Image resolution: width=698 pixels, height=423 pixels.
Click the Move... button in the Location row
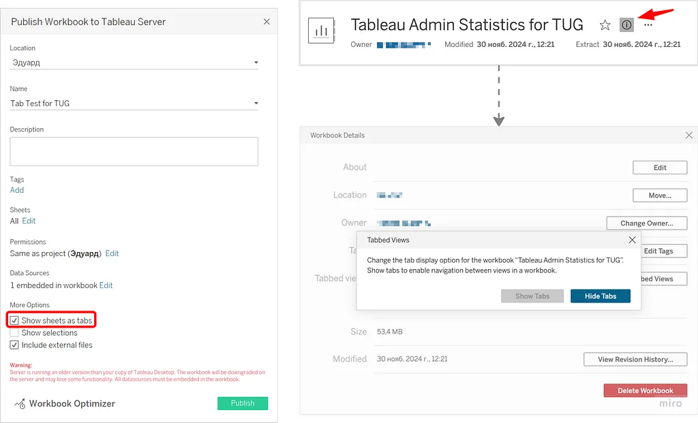click(660, 195)
